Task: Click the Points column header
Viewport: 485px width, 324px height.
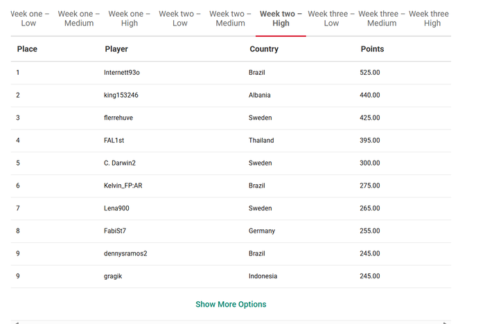Action: (373, 49)
